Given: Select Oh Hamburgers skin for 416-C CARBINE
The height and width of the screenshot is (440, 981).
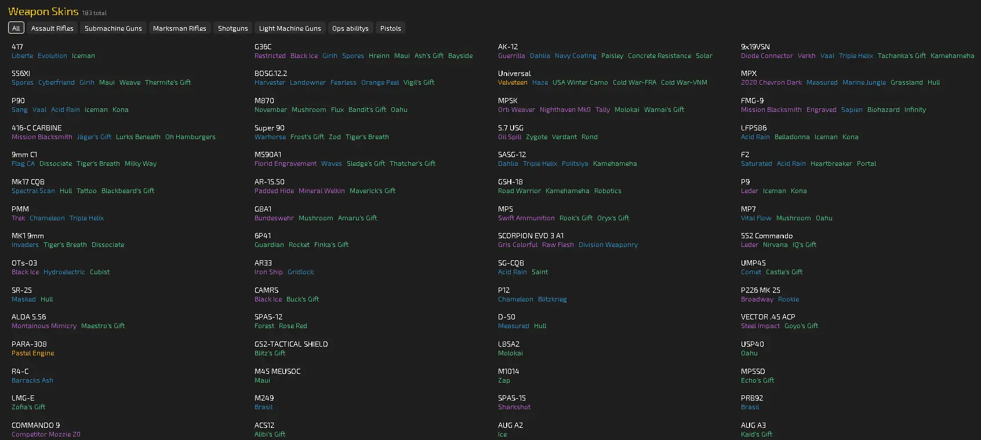Looking at the screenshot, I should pos(190,137).
